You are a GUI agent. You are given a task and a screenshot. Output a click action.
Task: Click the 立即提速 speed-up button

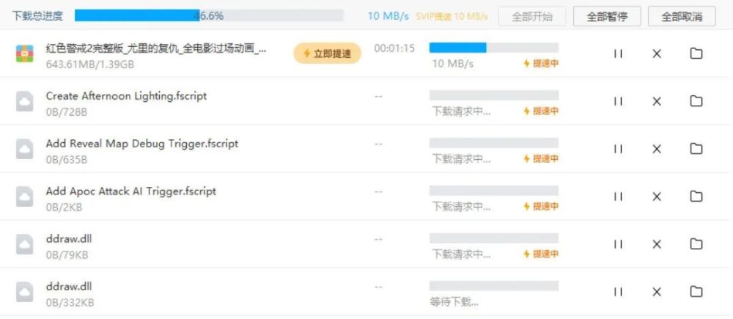click(x=327, y=54)
